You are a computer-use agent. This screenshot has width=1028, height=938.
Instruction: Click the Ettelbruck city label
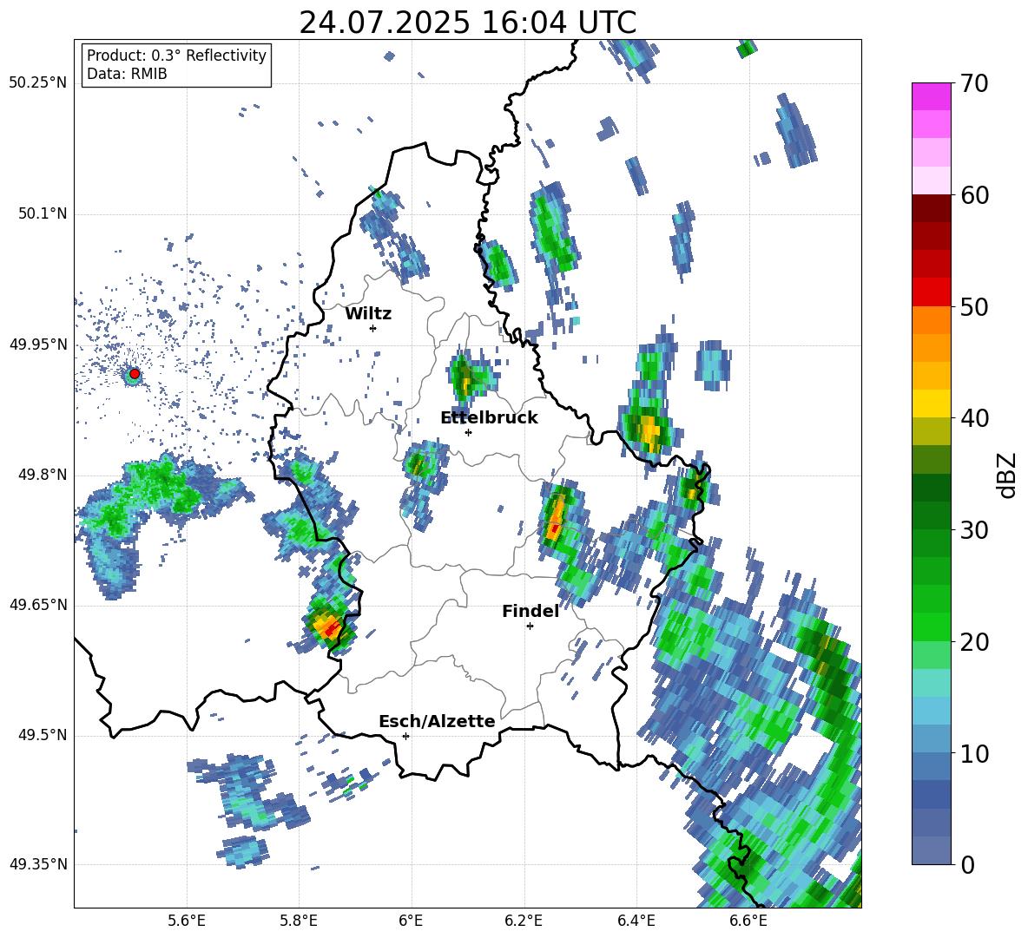click(489, 418)
